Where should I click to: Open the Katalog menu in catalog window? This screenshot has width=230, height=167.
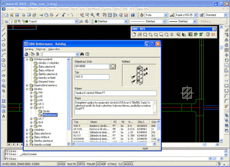tap(29, 49)
